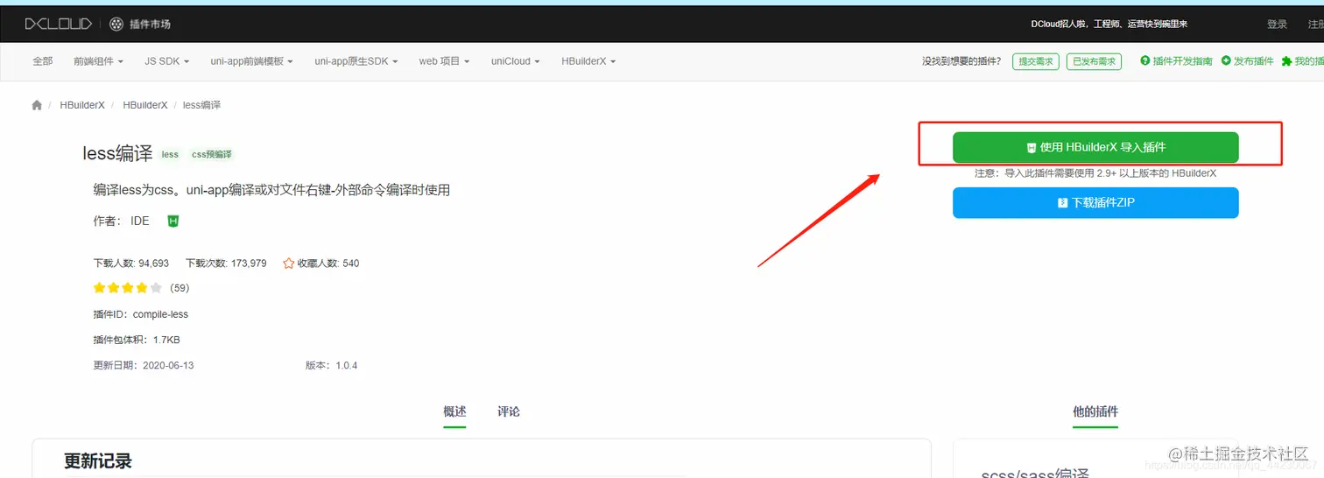Click the 提交需求 button
1324x478 pixels.
1036,61
